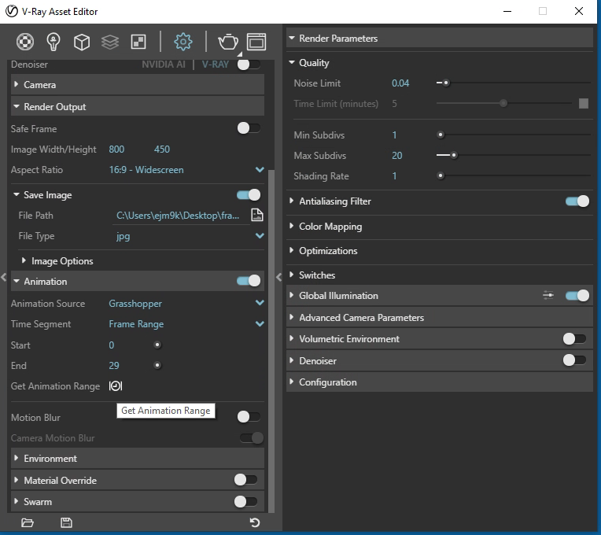Image resolution: width=601 pixels, height=535 pixels.
Task: Expand the Camera section
Action: pyautogui.click(x=138, y=85)
